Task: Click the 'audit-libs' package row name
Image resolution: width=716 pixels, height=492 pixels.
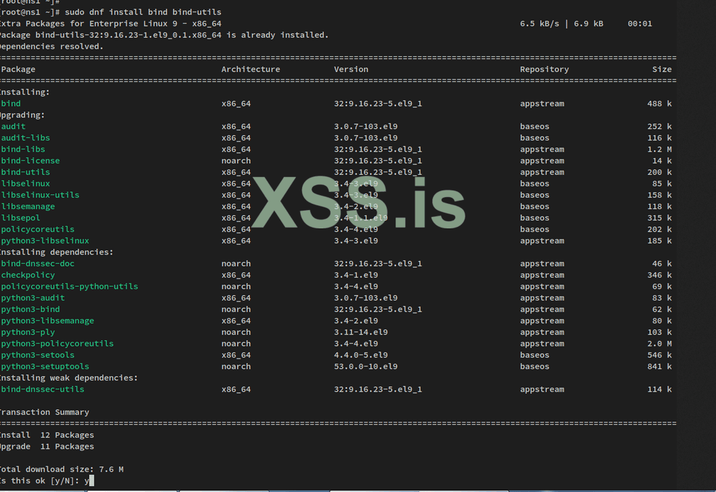Action: (x=26, y=138)
